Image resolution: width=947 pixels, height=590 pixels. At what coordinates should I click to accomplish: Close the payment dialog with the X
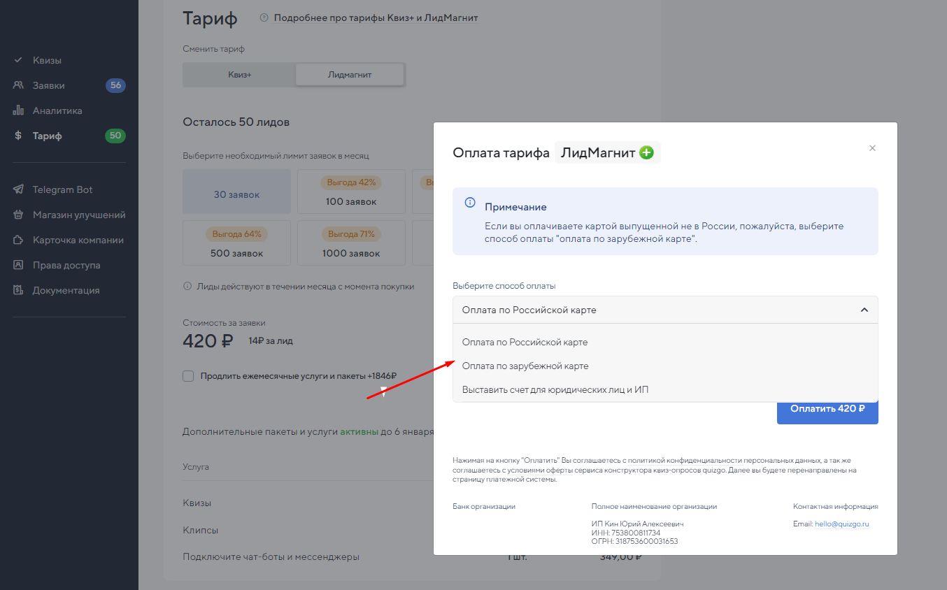872,148
